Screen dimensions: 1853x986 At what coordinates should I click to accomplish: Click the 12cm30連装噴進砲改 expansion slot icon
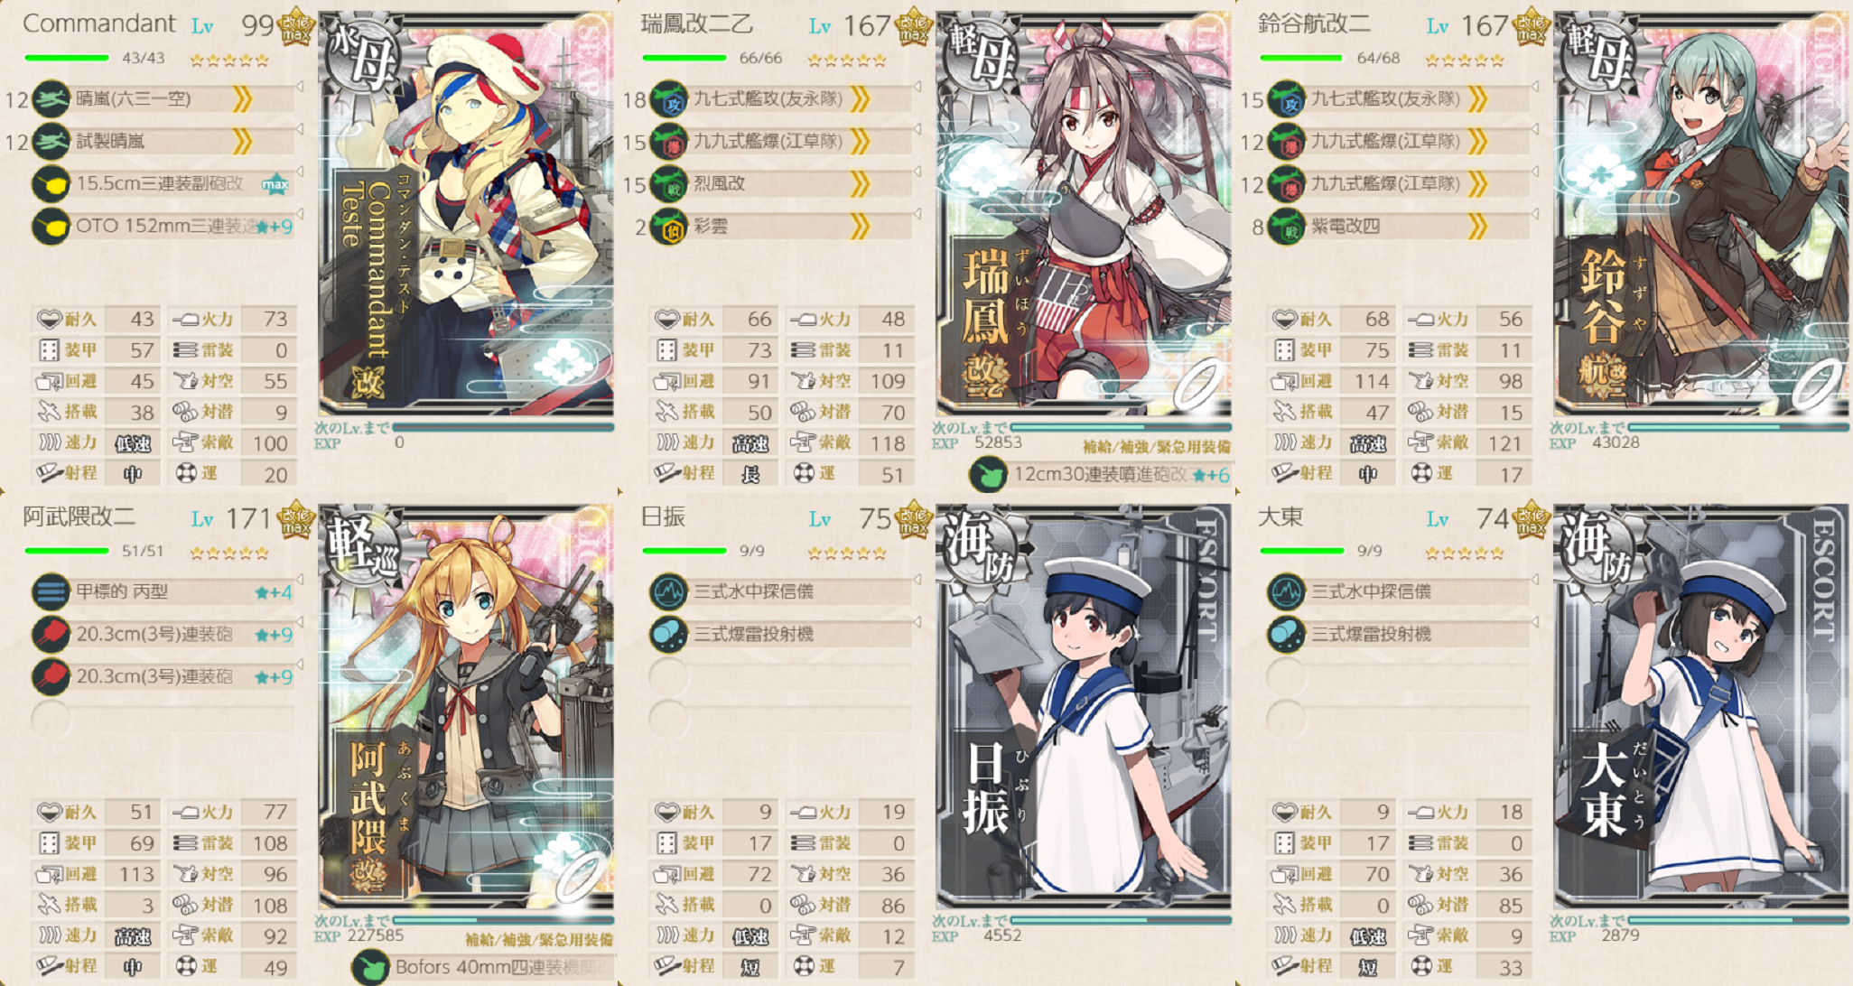[987, 475]
